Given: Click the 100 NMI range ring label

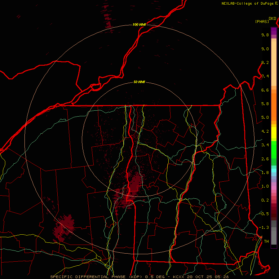Looking at the screenshot, I should (x=139, y=24).
